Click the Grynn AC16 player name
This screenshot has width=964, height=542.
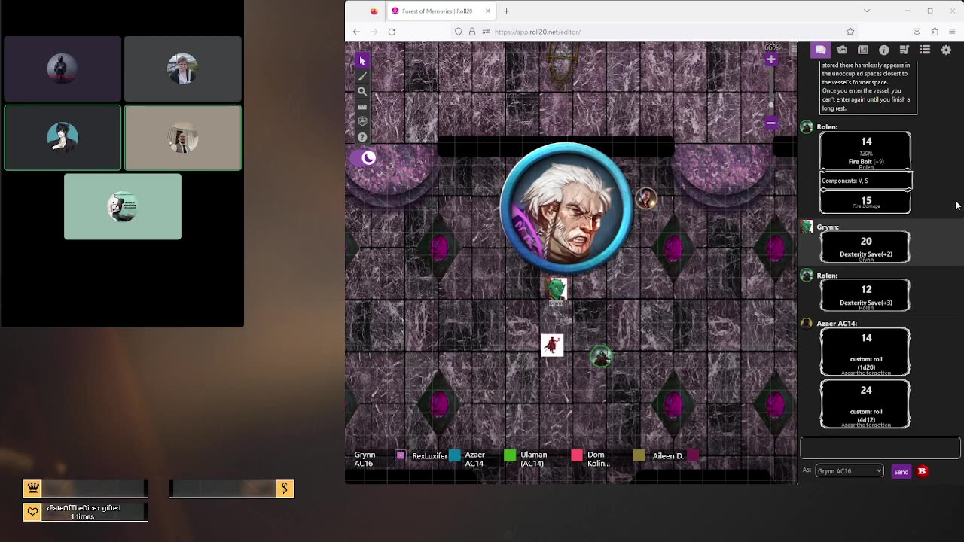click(x=365, y=459)
